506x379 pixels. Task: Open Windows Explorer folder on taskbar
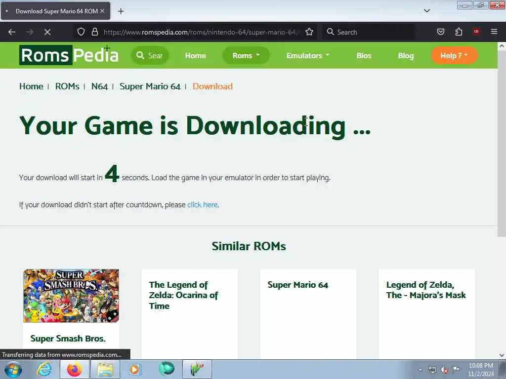(x=105, y=369)
